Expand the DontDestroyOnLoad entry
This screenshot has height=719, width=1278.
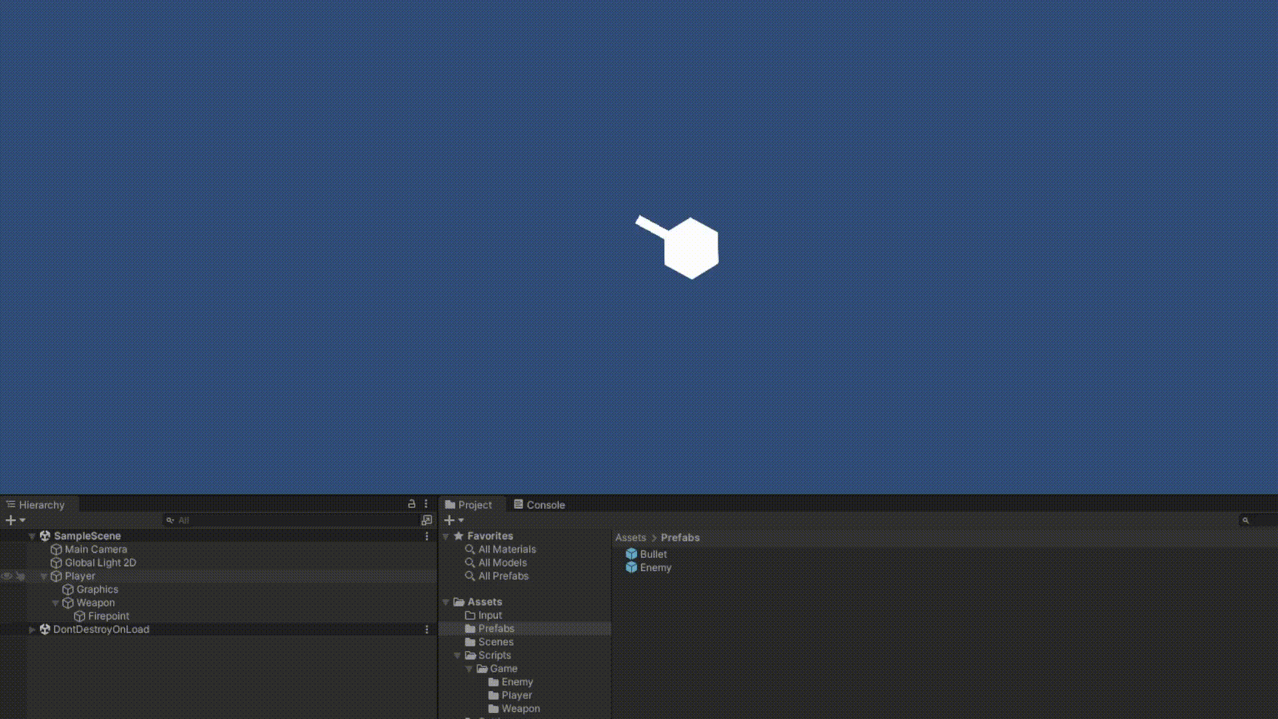point(32,629)
